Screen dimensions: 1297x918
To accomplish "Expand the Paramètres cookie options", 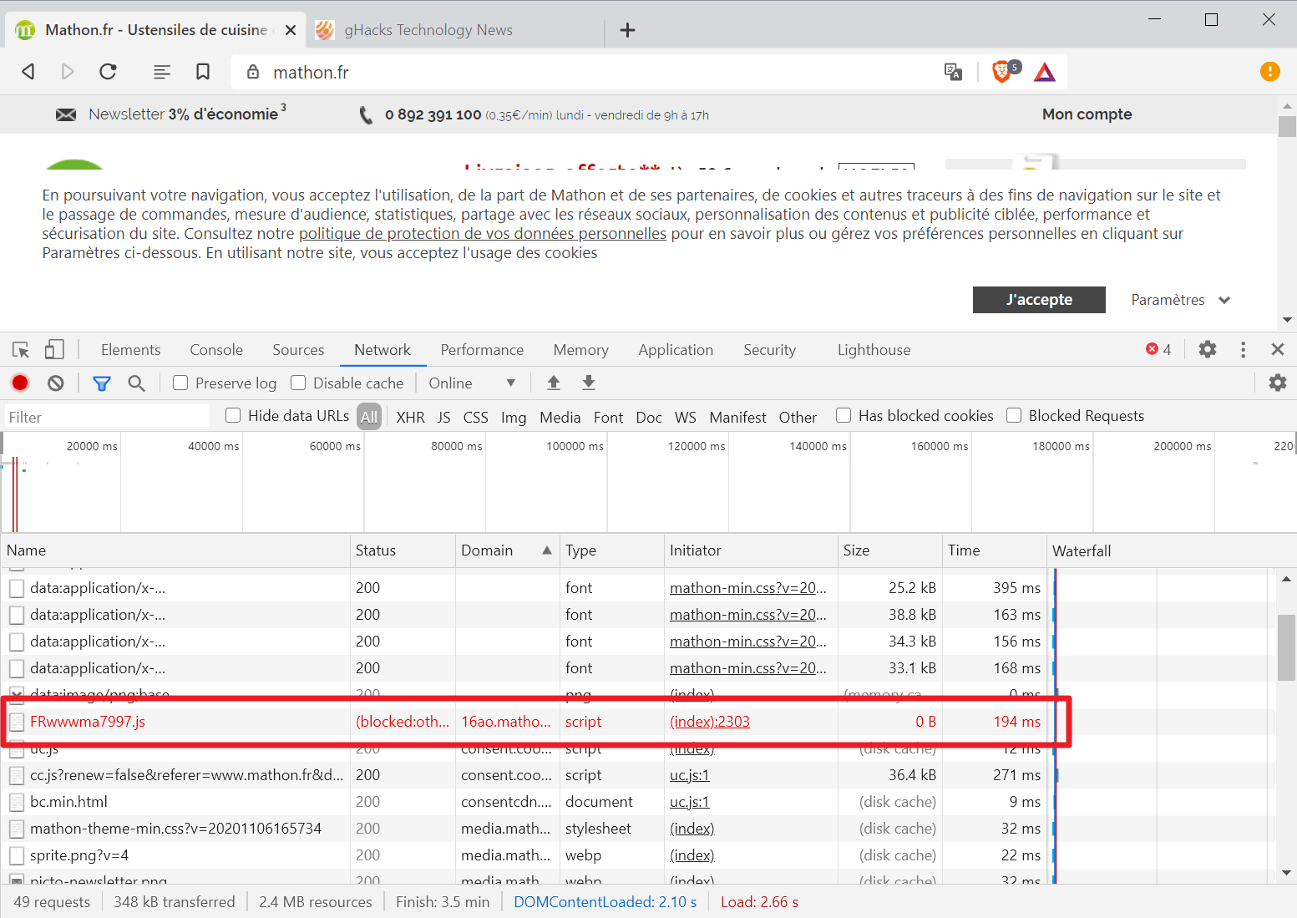I will 1180,300.
